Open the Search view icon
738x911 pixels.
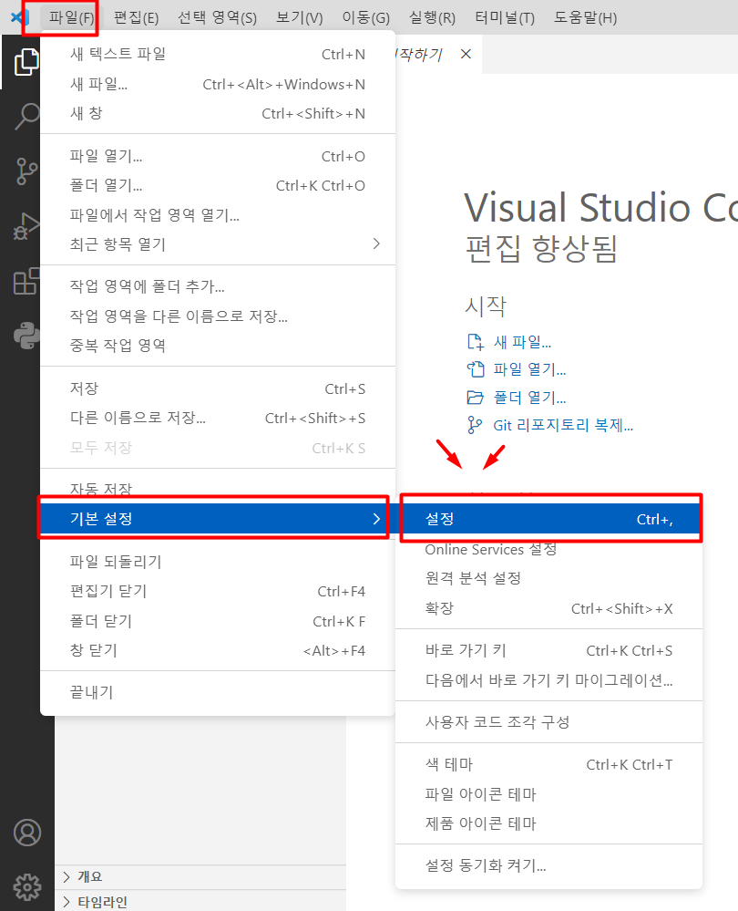(26, 116)
